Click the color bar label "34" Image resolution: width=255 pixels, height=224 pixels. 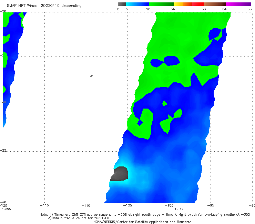[x=173, y=9]
